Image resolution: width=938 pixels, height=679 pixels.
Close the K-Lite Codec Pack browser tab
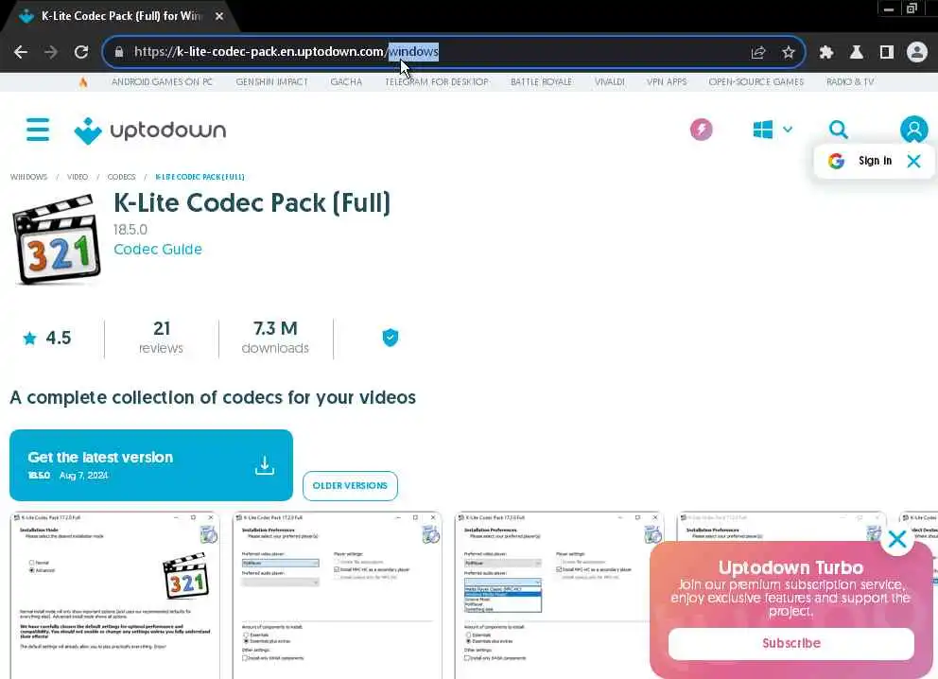pyautogui.click(x=219, y=16)
